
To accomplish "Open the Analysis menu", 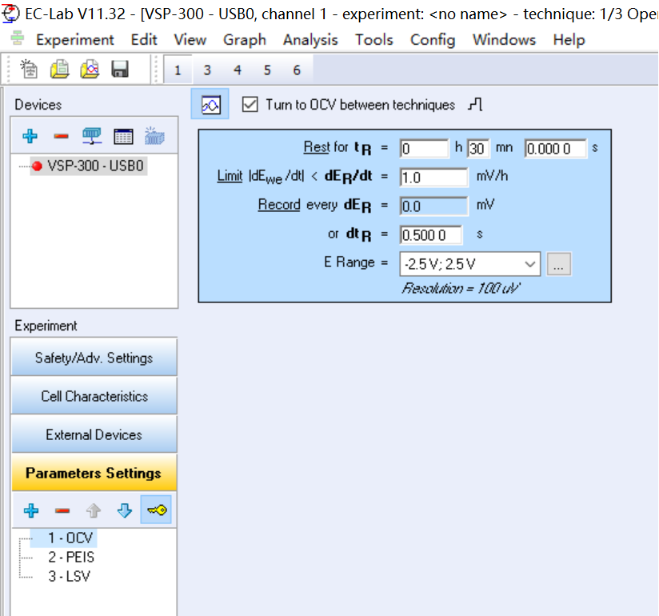I will coord(310,39).
